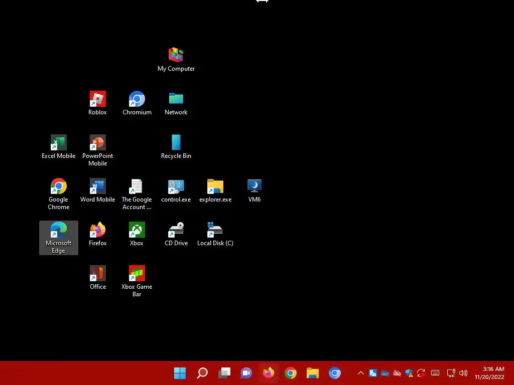Open Windows Security shield with warning
The image size is (514, 385).
pyautogui.click(x=409, y=373)
